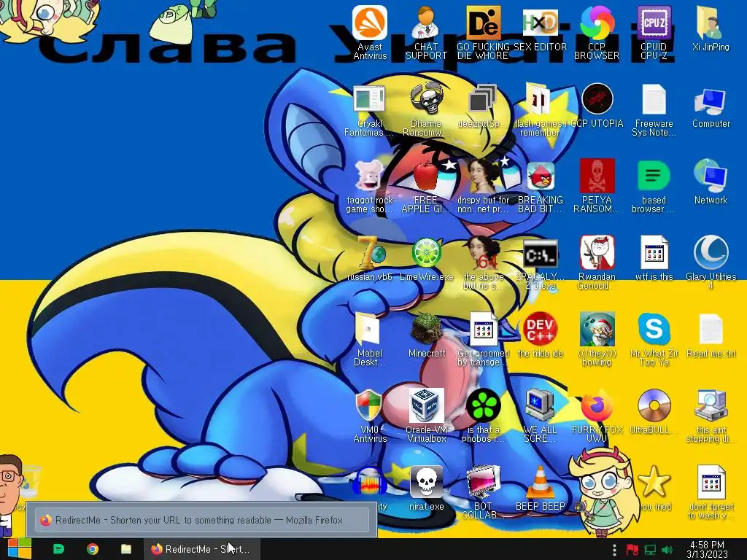Open the 'russian vb6' icon
Viewport: 747px width, 560px height.
pos(370,253)
